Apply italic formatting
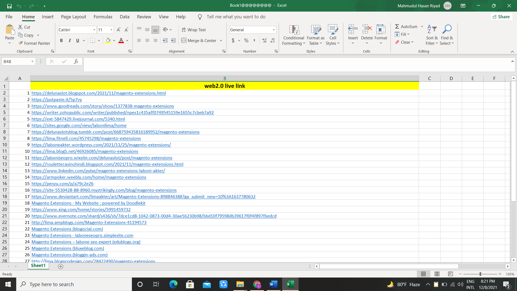This screenshot has height=291, width=517. (x=69, y=40)
